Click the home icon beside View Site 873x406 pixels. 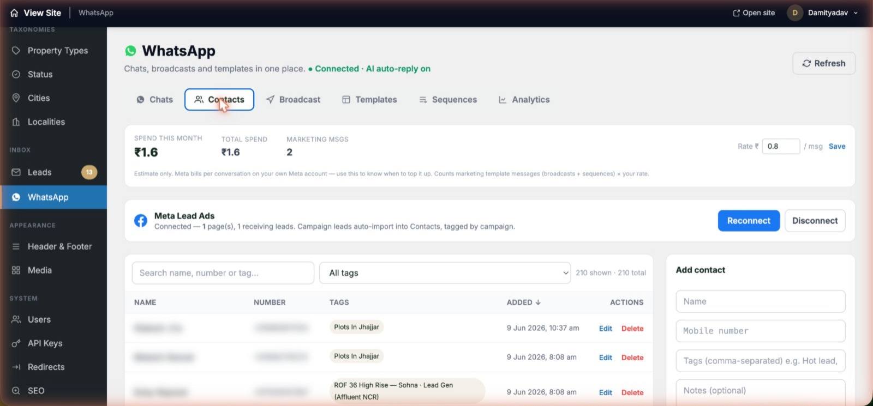14,13
